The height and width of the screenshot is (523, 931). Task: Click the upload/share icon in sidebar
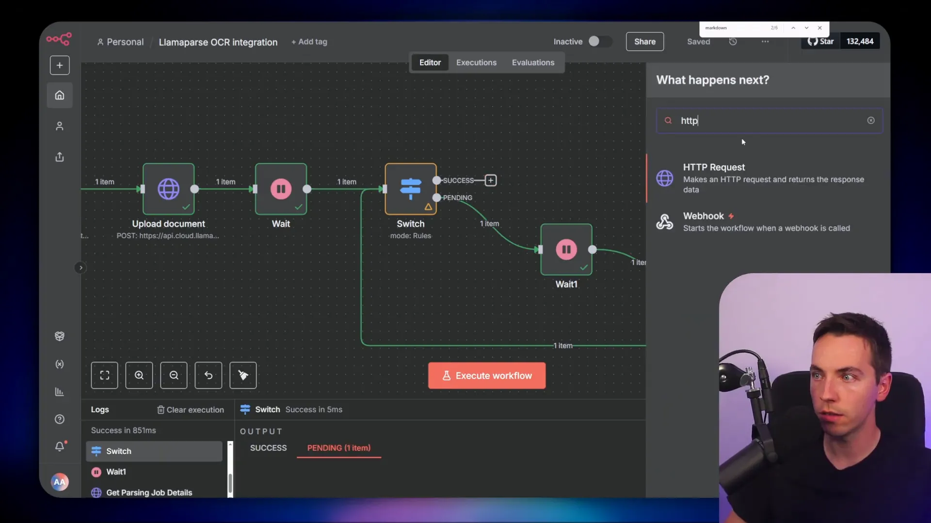pos(60,157)
